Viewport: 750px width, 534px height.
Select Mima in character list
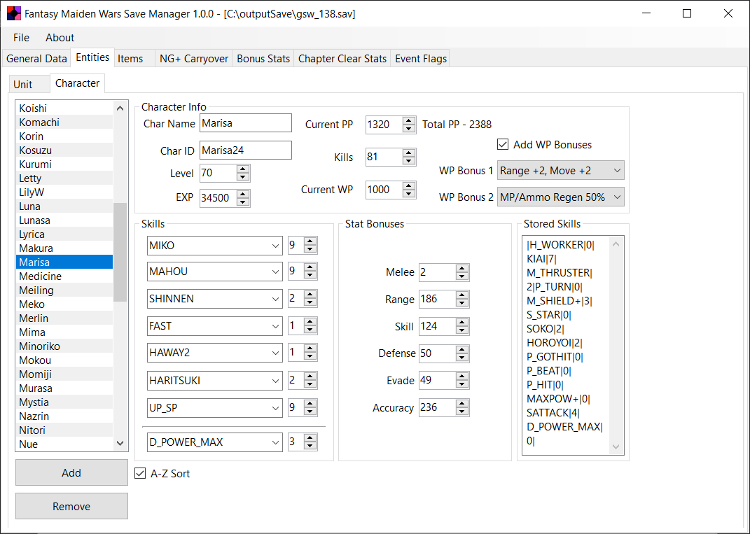click(64, 332)
